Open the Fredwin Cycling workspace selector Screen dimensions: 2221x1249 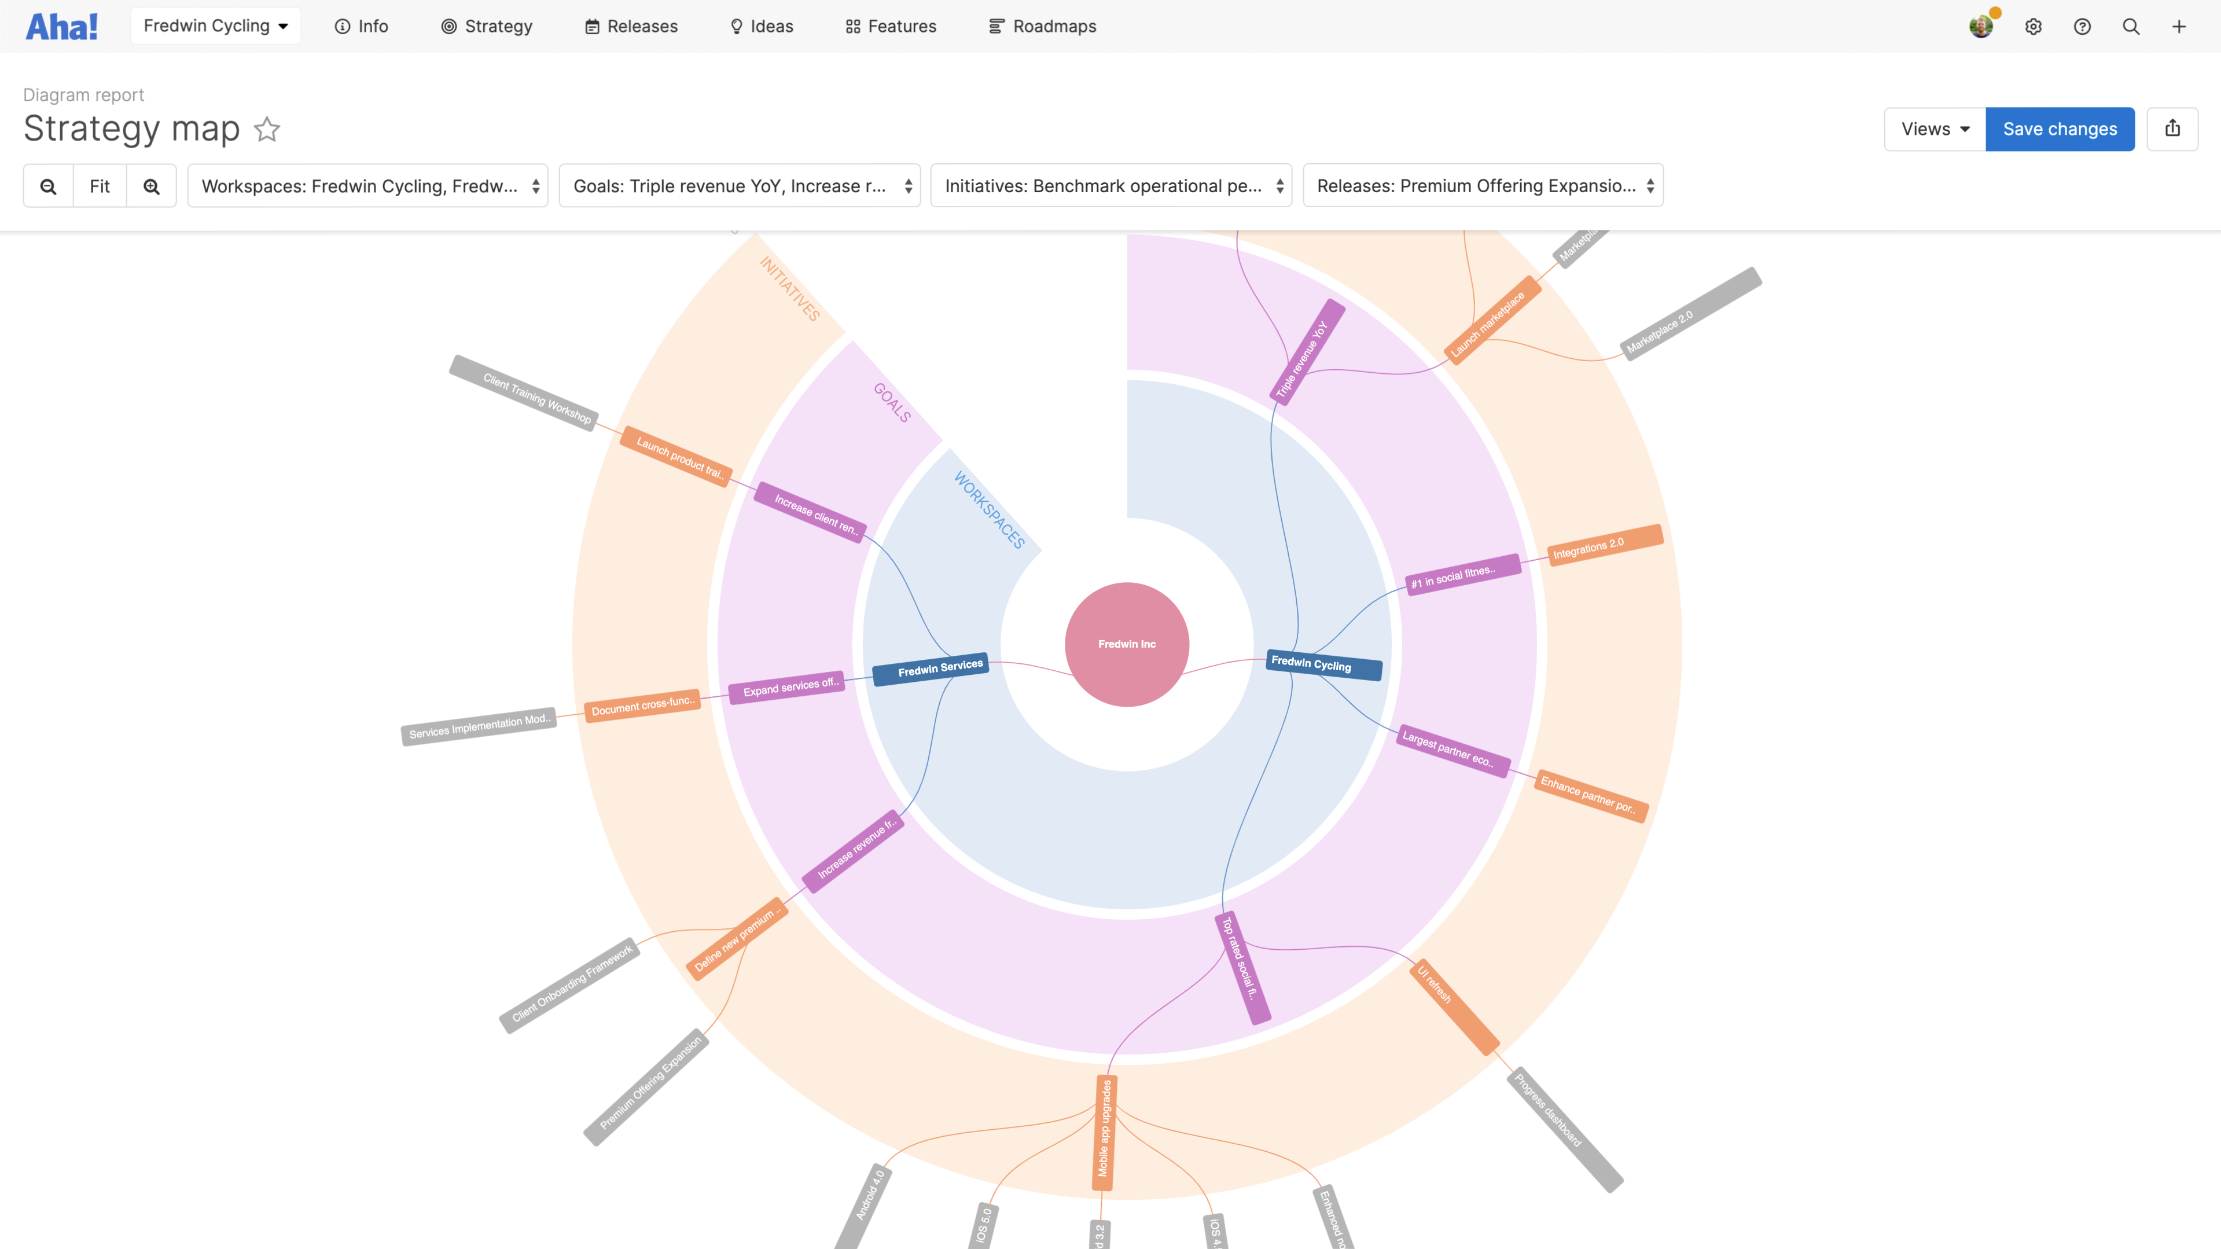[x=215, y=26]
